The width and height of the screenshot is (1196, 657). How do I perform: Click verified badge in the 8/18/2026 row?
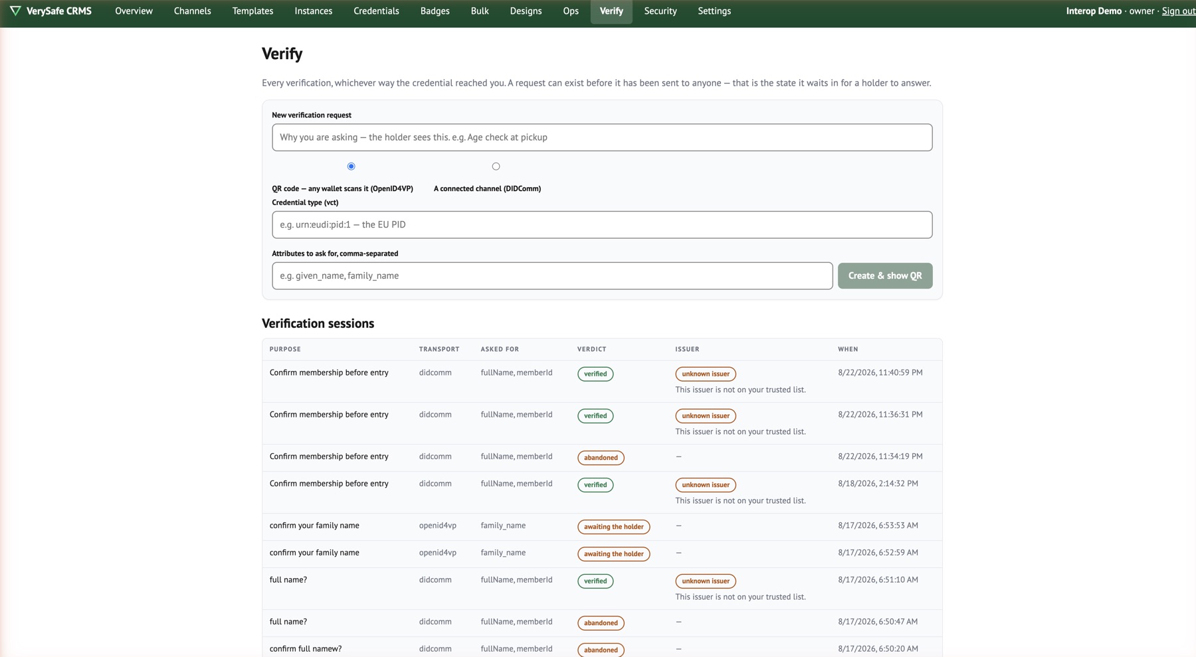click(595, 484)
